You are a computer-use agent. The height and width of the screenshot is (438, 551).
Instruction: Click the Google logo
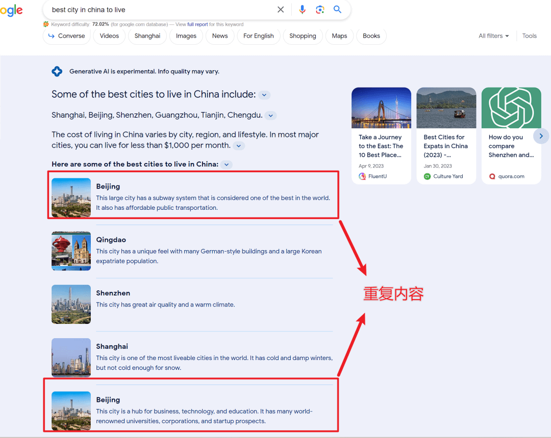click(x=11, y=11)
